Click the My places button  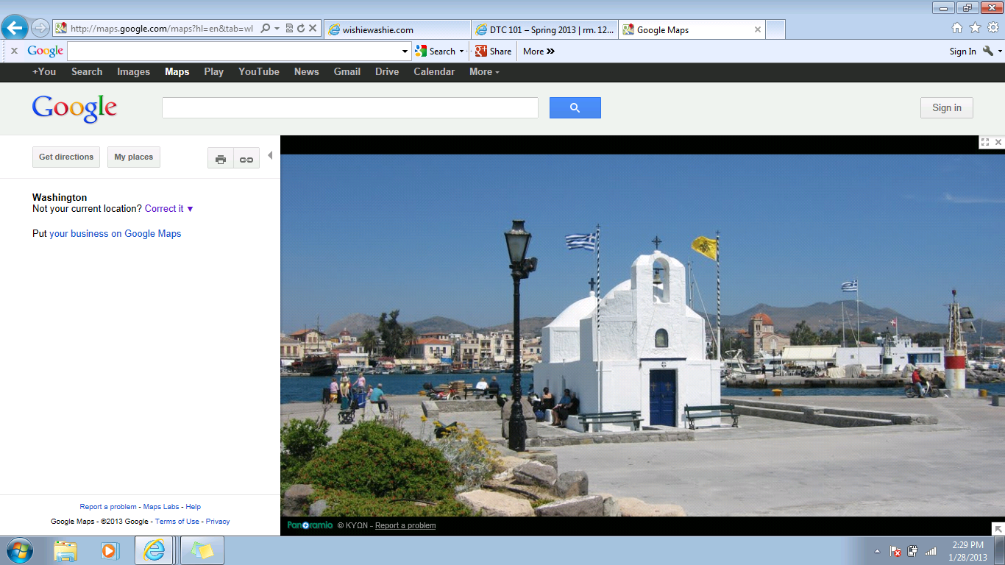[134, 157]
